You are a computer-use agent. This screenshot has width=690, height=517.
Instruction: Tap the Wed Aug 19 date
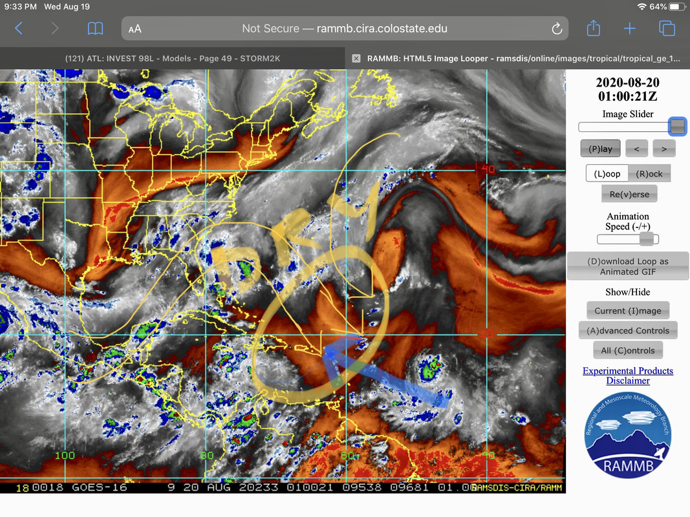(x=67, y=6)
